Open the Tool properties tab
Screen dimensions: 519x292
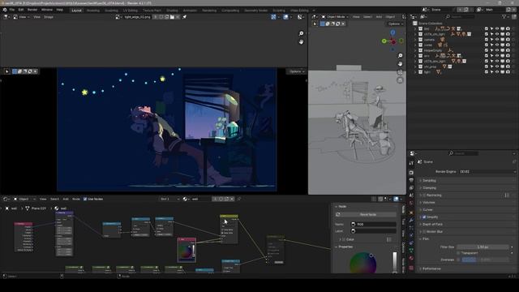click(x=411, y=163)
